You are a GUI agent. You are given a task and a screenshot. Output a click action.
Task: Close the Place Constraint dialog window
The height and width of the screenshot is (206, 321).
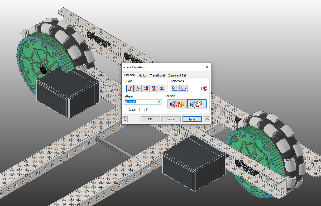coord(207,67)
